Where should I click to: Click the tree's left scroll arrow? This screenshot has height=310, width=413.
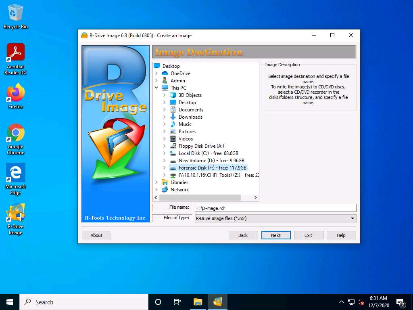click(156, 197)
